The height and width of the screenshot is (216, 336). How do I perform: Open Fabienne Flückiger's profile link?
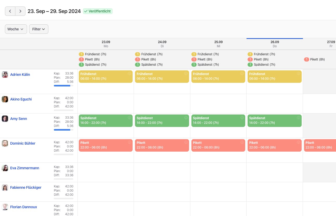point(26,187)
